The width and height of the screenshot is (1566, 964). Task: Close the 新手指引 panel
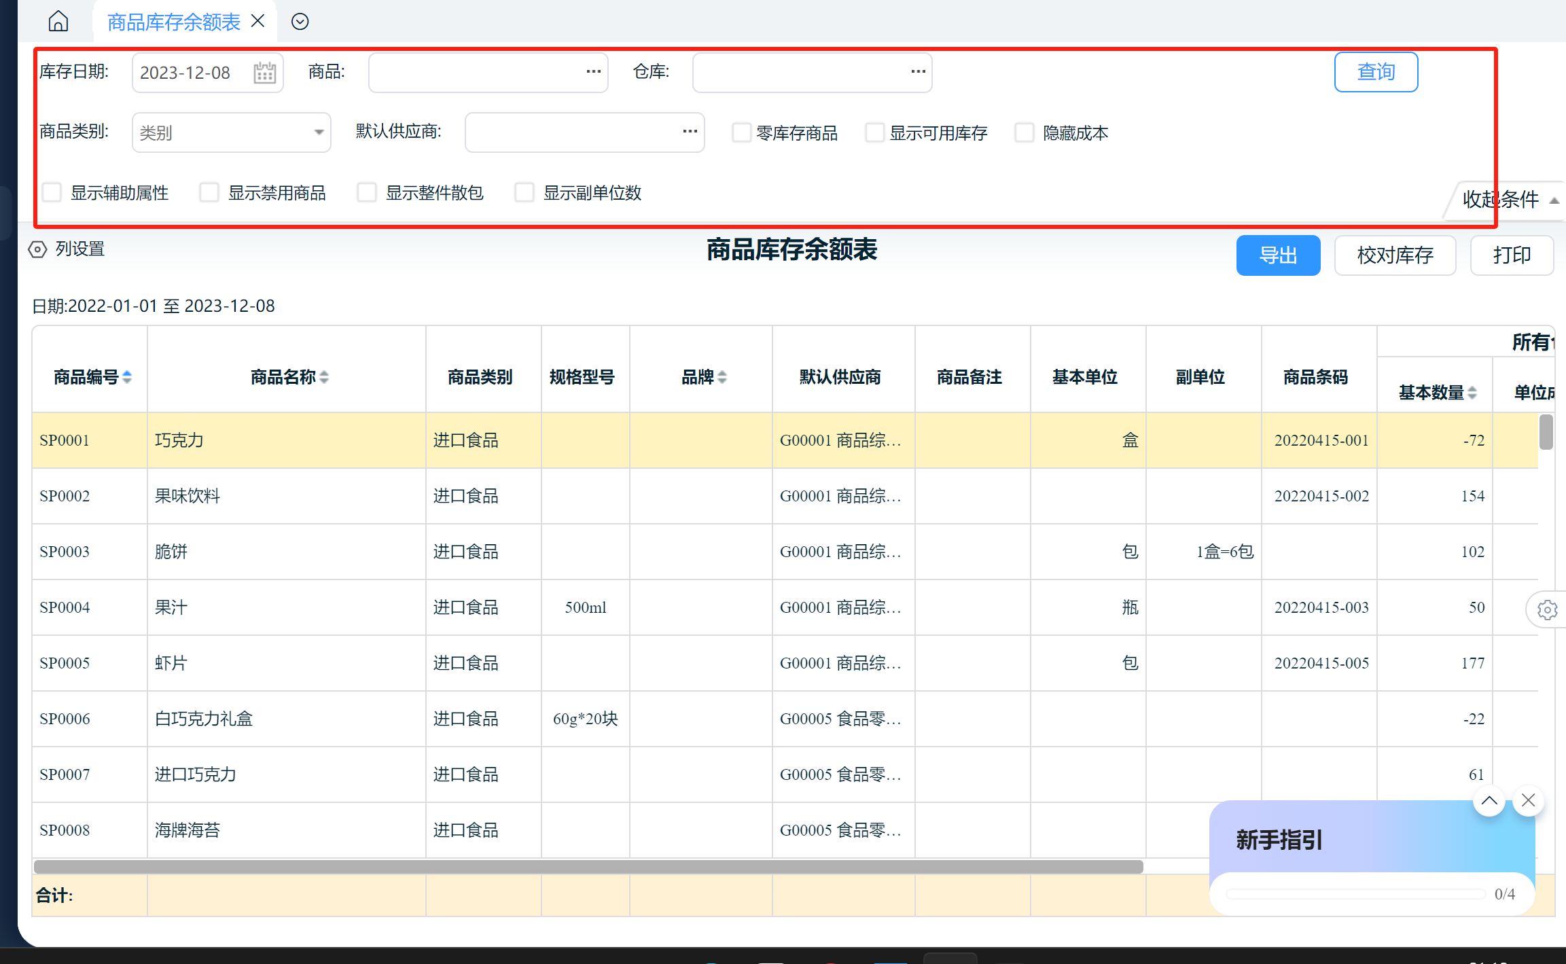(1529, 801)
